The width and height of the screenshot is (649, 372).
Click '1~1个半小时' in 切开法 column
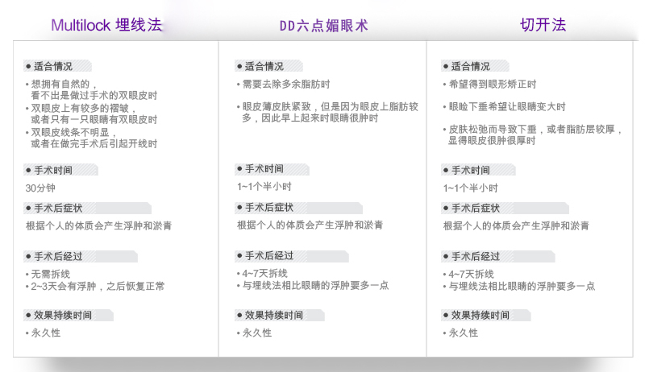pos(471,188)
